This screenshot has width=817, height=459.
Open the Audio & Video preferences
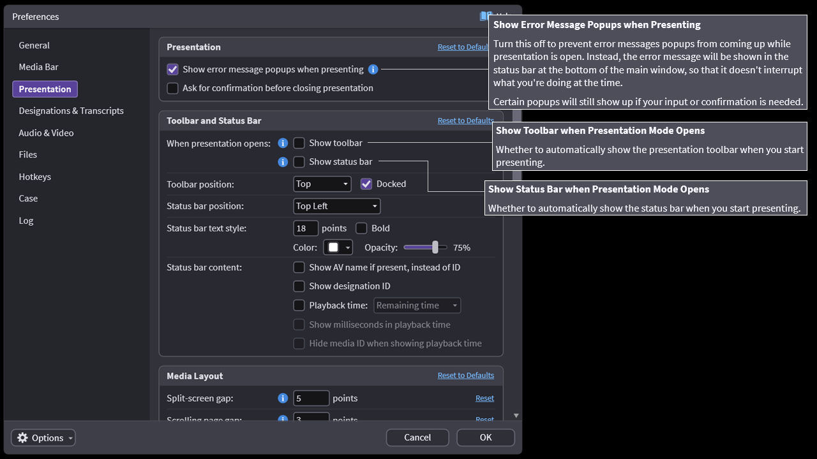point(46,133)
